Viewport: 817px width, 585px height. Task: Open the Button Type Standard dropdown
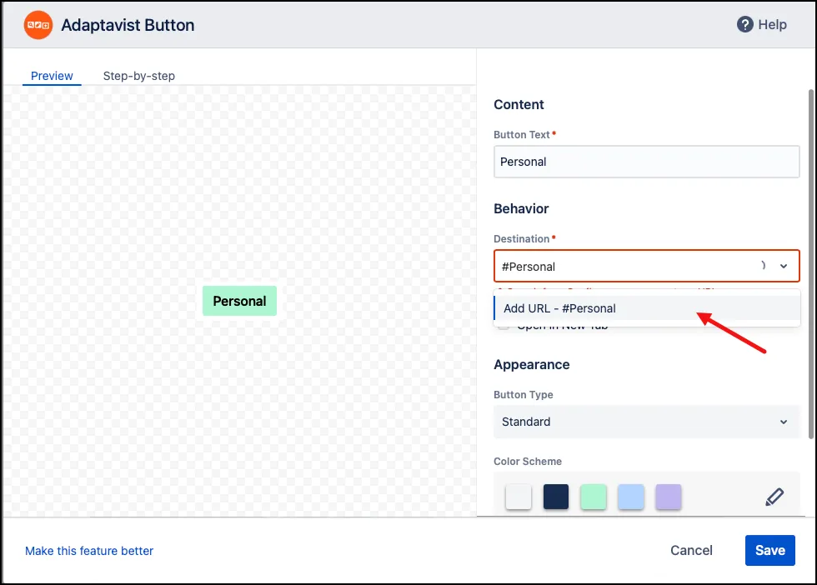646,422
